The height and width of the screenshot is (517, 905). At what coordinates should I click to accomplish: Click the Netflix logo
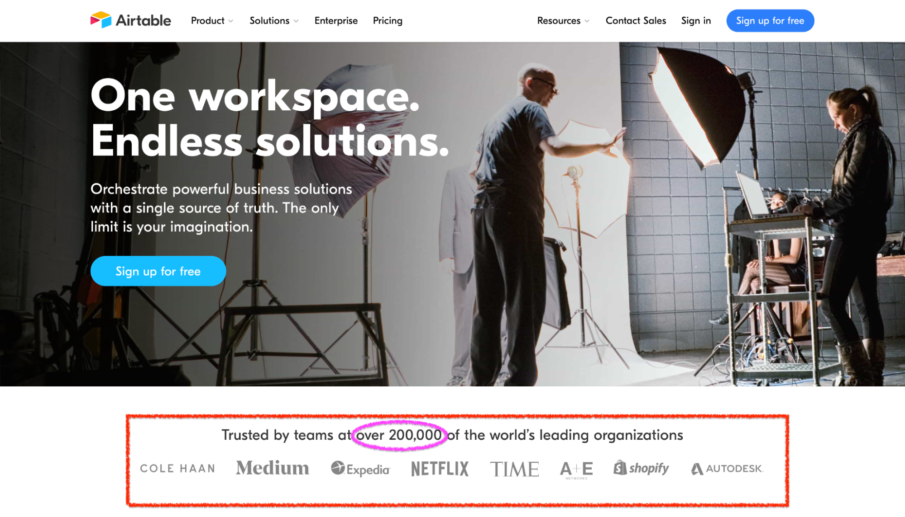(x=440, y=469)
